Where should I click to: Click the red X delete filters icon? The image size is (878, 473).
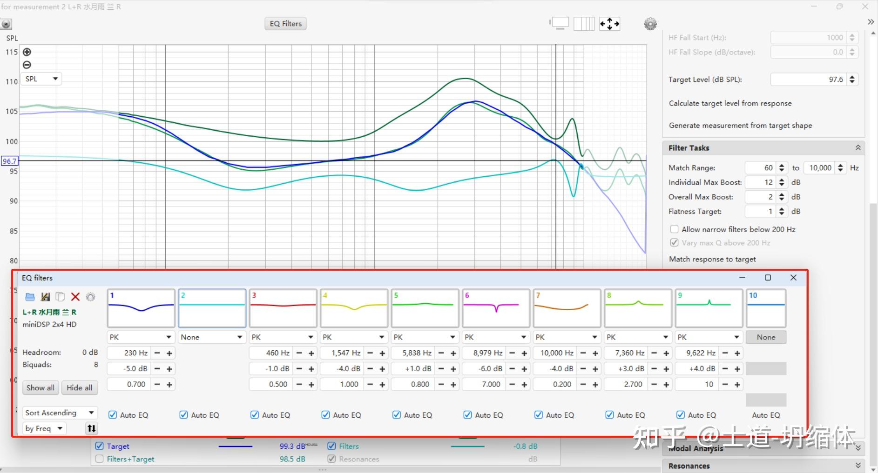point(75,297)
